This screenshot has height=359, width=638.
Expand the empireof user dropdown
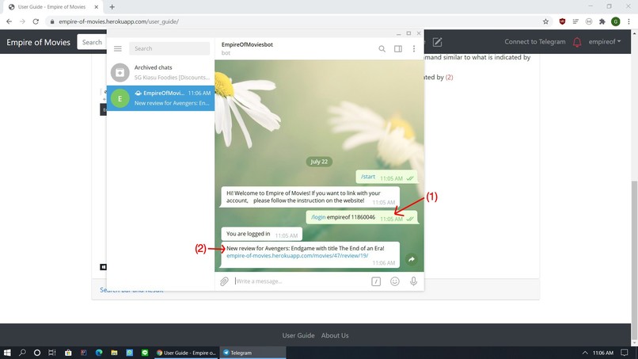(605, 41)
